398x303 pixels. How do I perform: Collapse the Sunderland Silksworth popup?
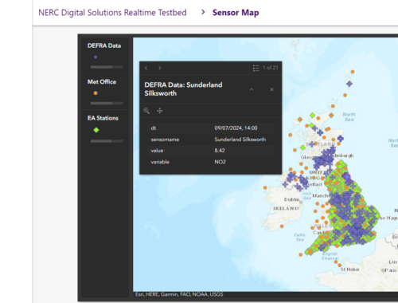[x=252, y=89]
